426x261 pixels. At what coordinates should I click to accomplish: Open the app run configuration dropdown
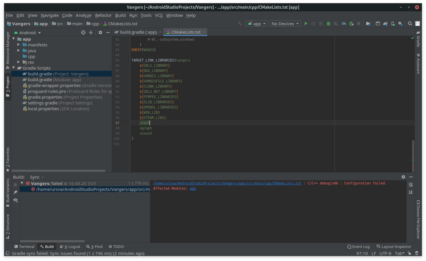tap(257, 24)
